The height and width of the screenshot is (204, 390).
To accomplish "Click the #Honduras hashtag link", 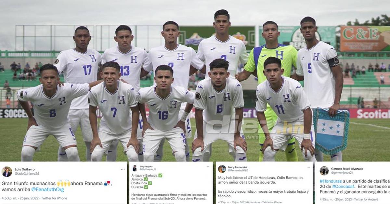I will (331, 181).
